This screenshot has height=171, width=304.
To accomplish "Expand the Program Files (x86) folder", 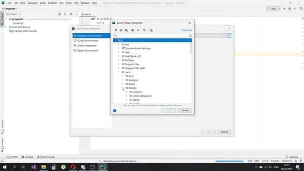I will [x=118, y=68].
